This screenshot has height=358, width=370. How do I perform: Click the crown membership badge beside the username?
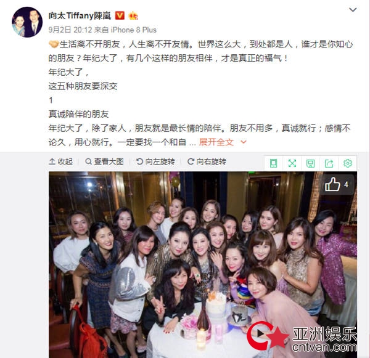pos(133,16)
